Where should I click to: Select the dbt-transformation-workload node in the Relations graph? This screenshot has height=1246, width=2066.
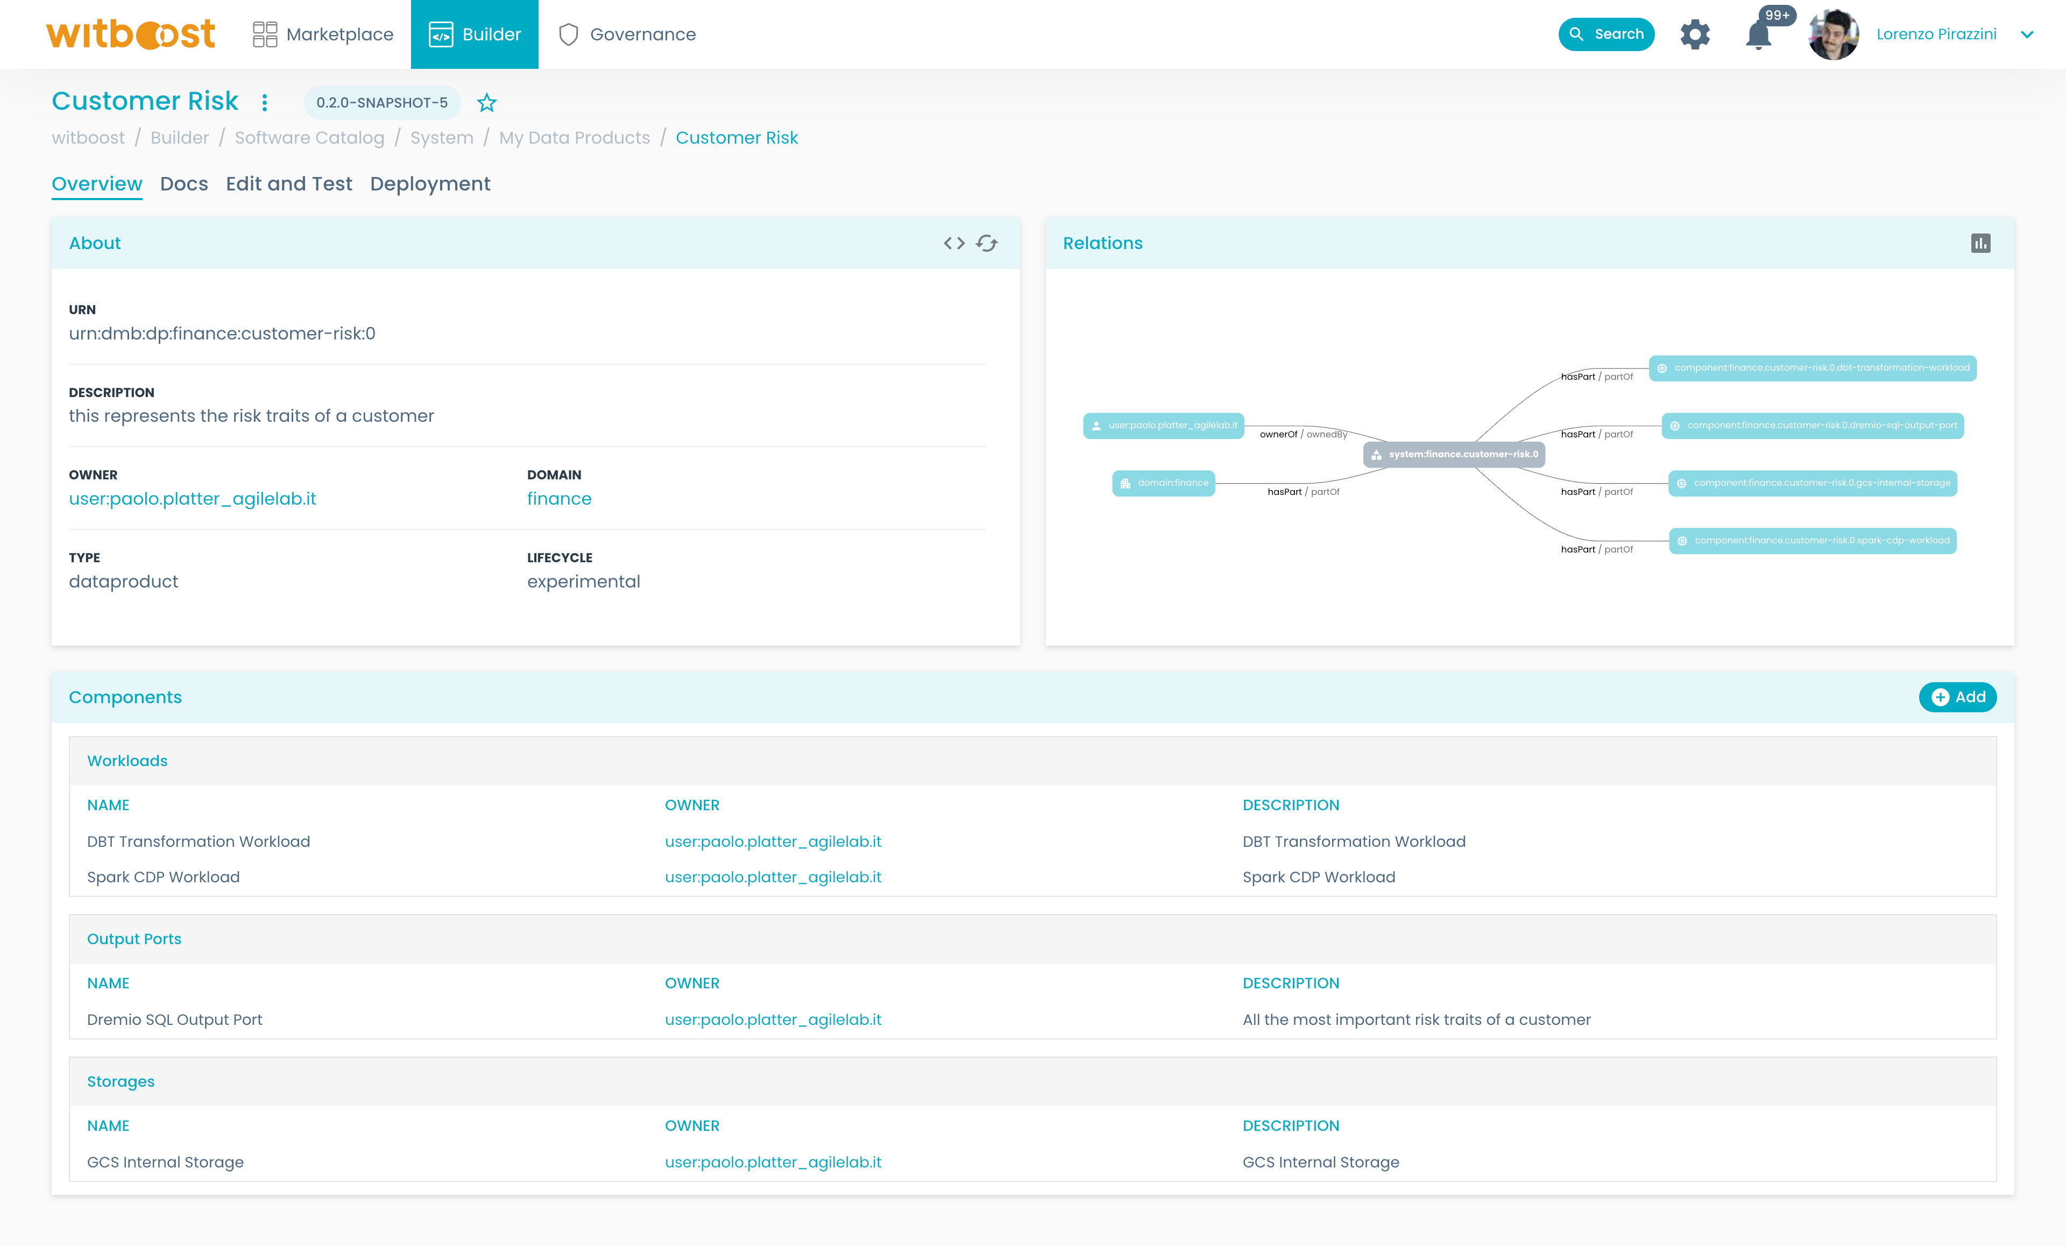coord(1812,368)
